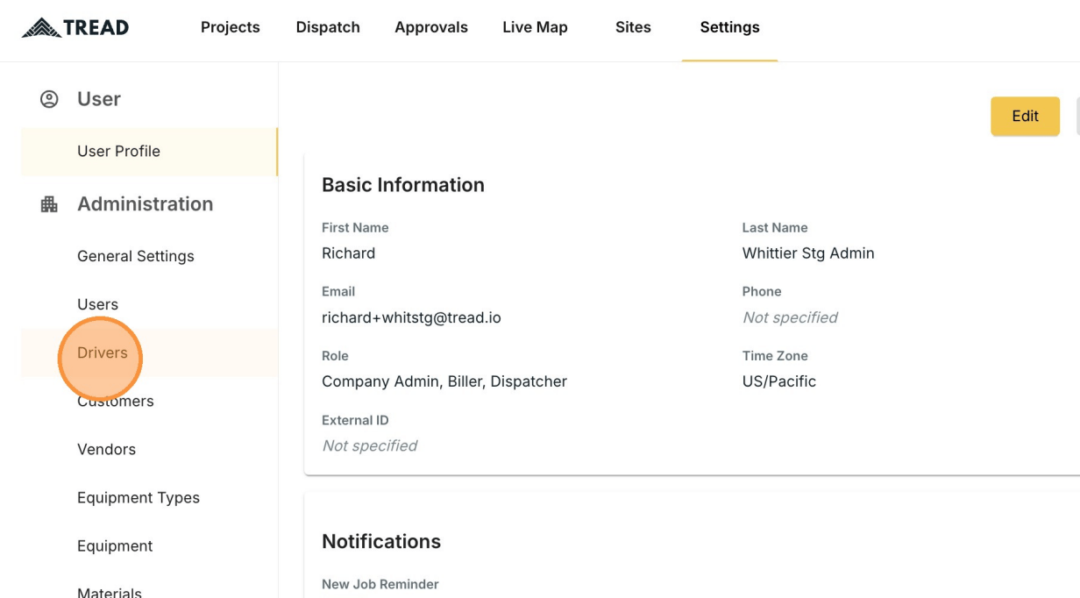The image size is (1080, 598).
Task: Open the Dispatch tab
Action: 328,27
